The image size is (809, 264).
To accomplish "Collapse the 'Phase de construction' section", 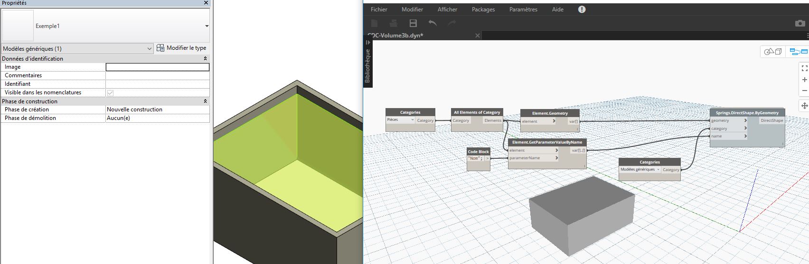I will click(205, 101).
